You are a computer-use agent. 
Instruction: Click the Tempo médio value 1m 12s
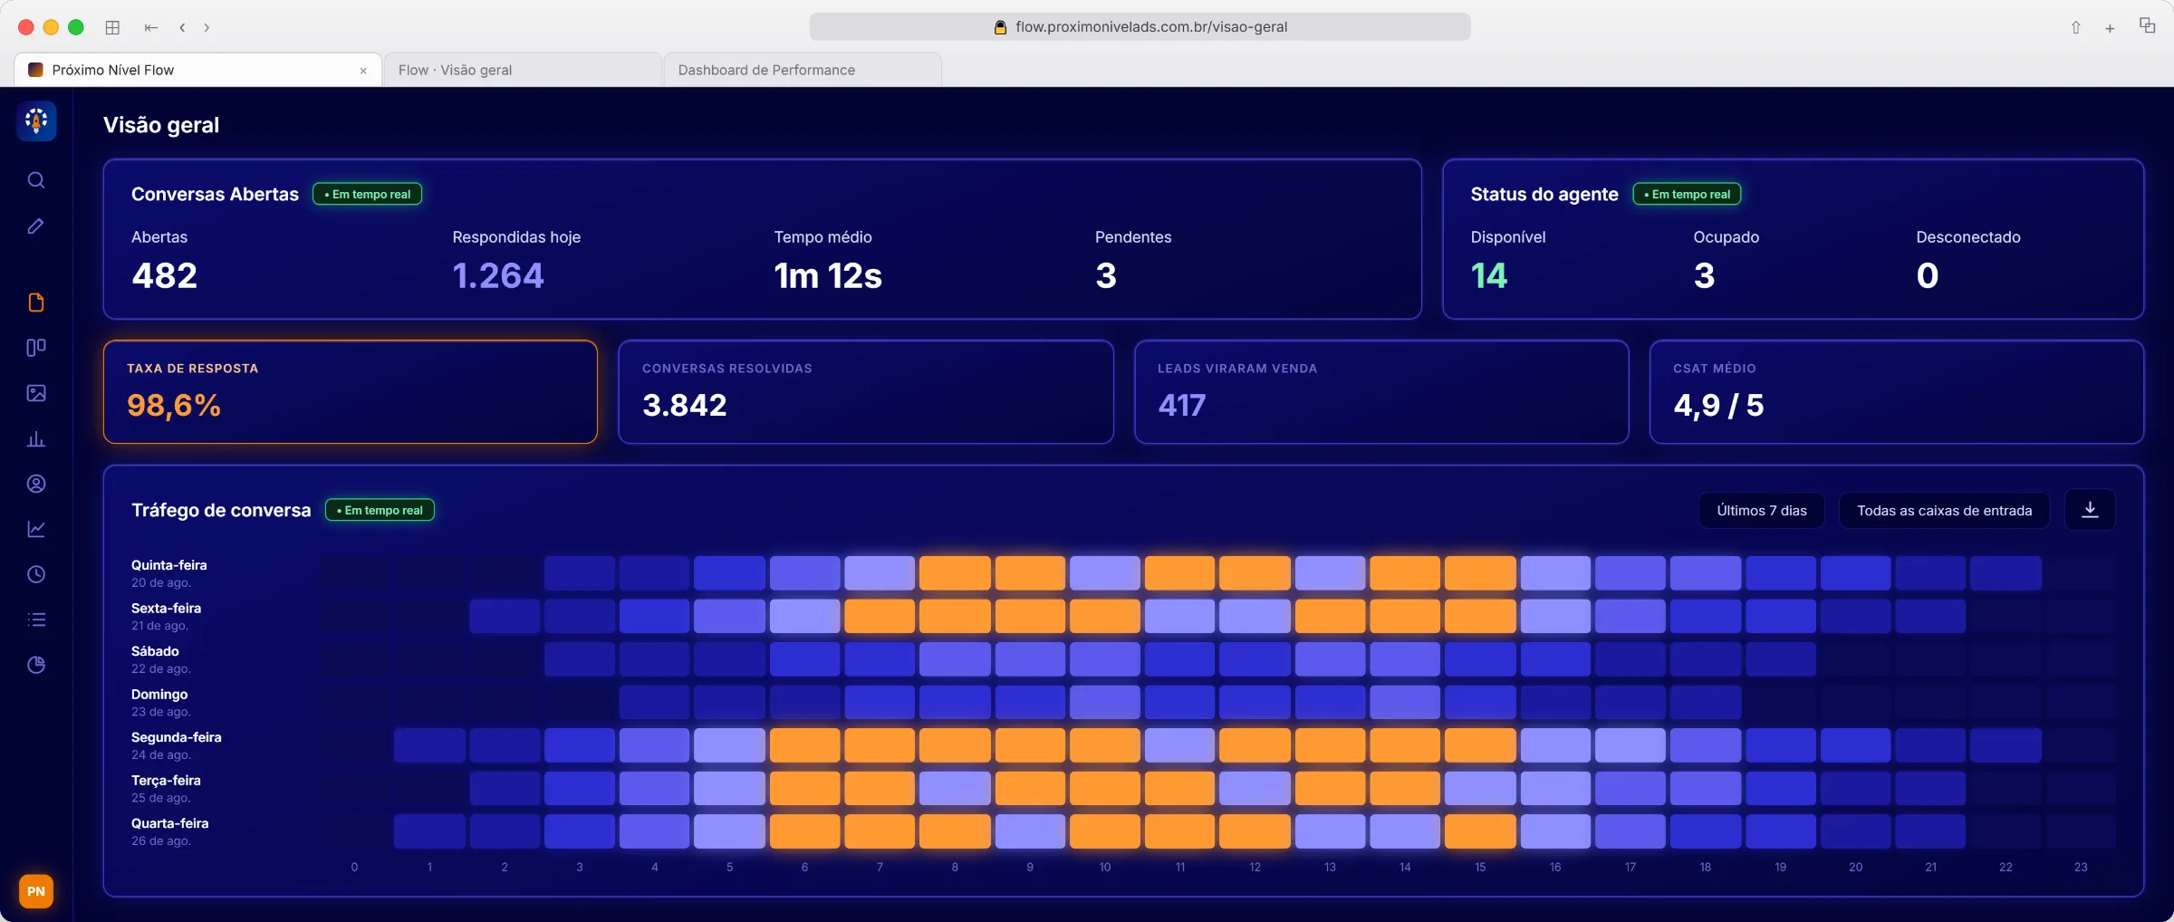click(x=828, y=275)
